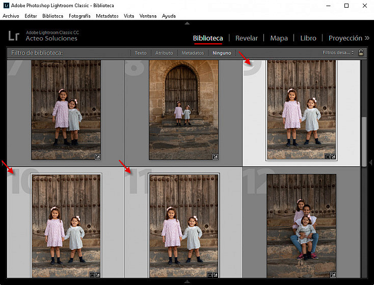Click the crop badge on photo 11
The width and height of the screenshot is (374, 285).
209,275
